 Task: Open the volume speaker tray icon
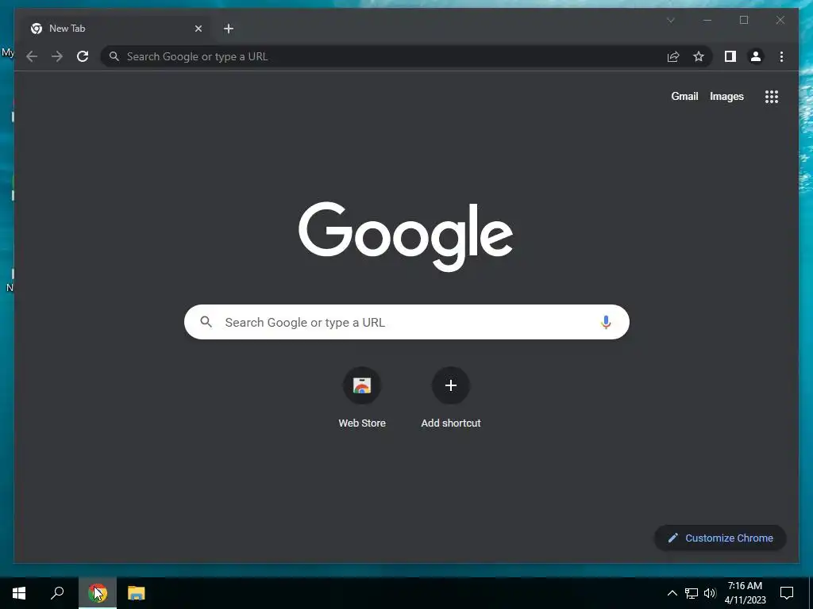tap(711, 593)
